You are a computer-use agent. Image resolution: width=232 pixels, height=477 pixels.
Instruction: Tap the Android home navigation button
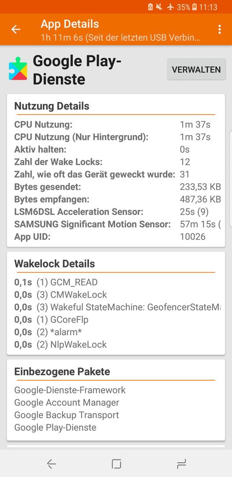point(116,464)
